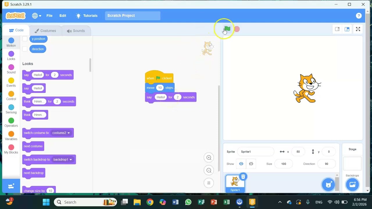Open the Add Extension button

[x=11, y=186]
